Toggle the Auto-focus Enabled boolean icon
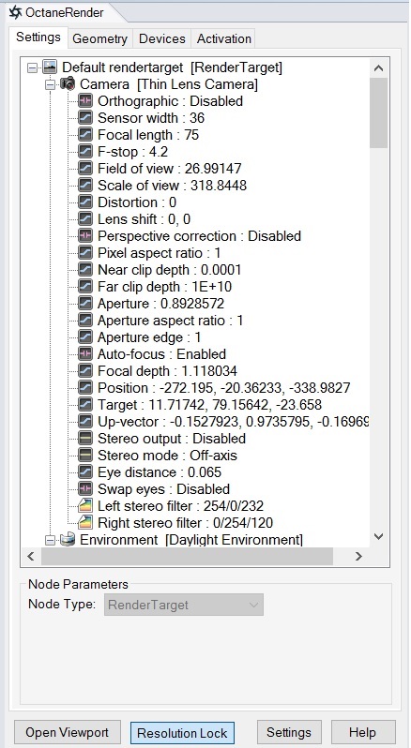Screen dimensions: 411x748 click(85, 354)
